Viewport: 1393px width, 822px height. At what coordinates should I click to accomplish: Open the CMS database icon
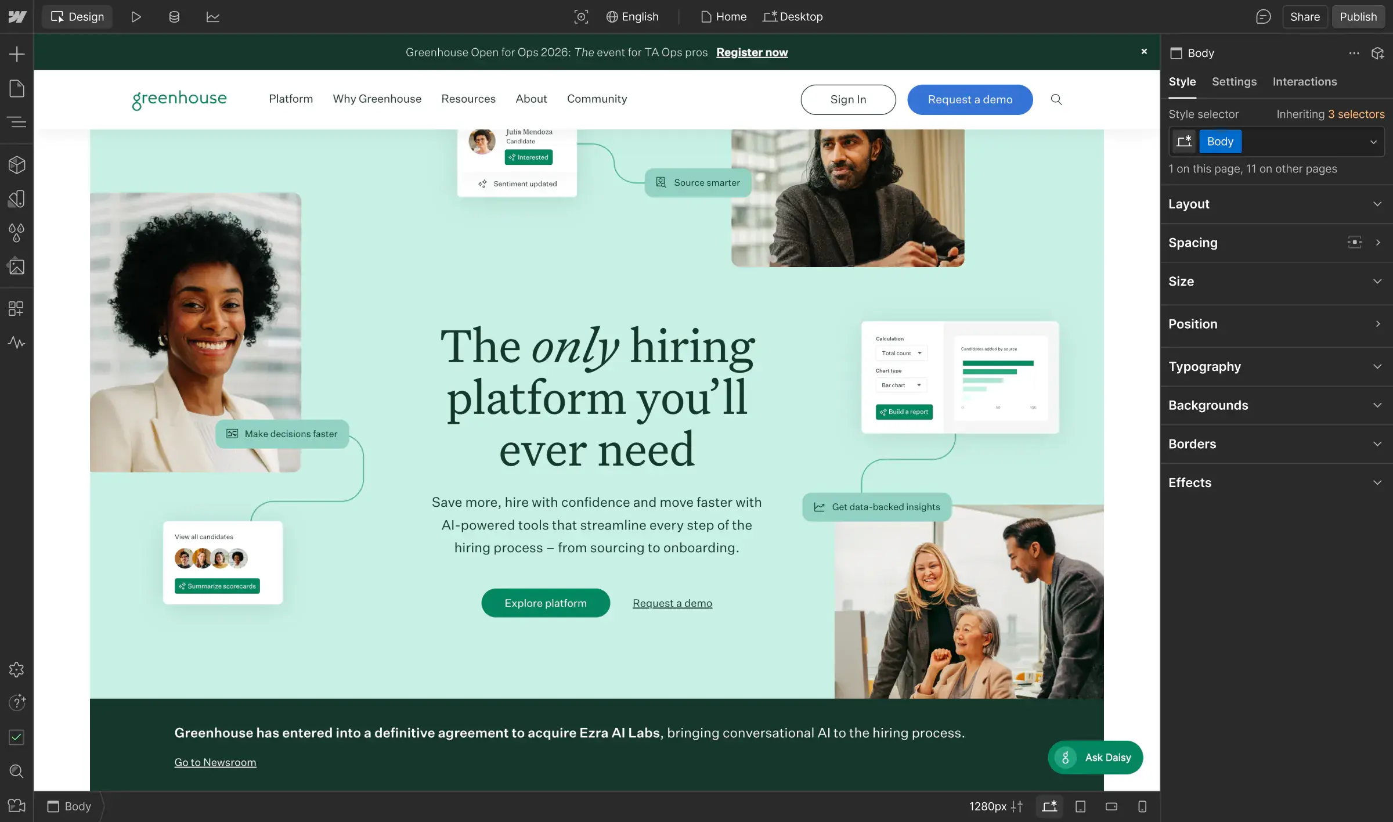point(174,17)
